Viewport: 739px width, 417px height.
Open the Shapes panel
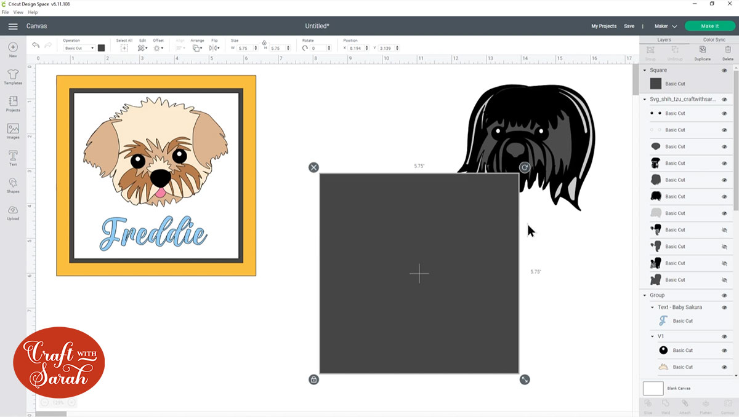[12, 185]
